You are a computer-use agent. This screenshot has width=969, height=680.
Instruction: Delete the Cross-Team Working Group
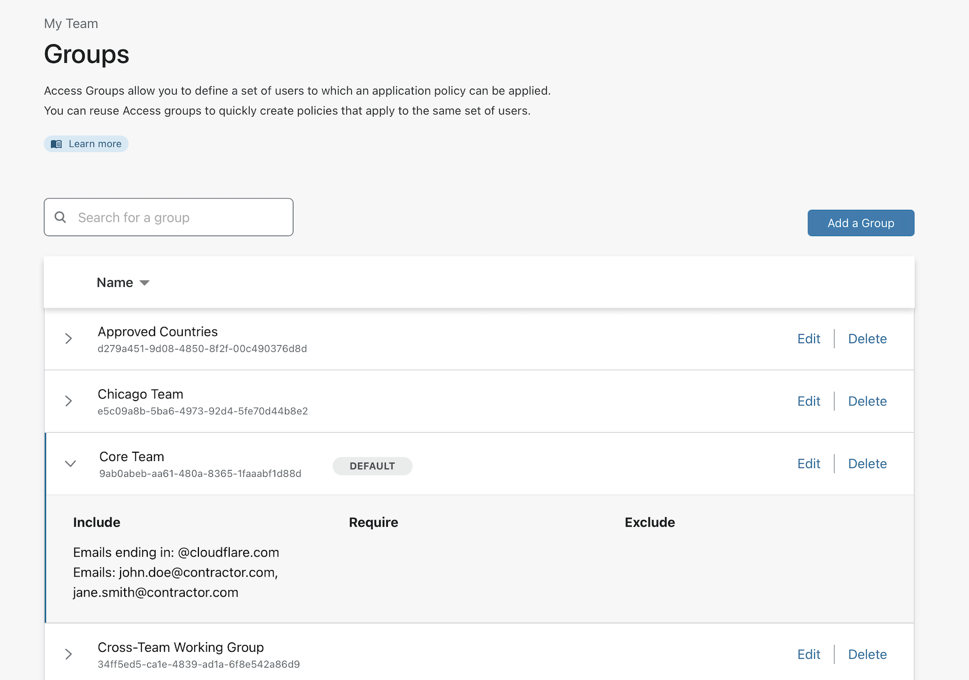[867, 654]
